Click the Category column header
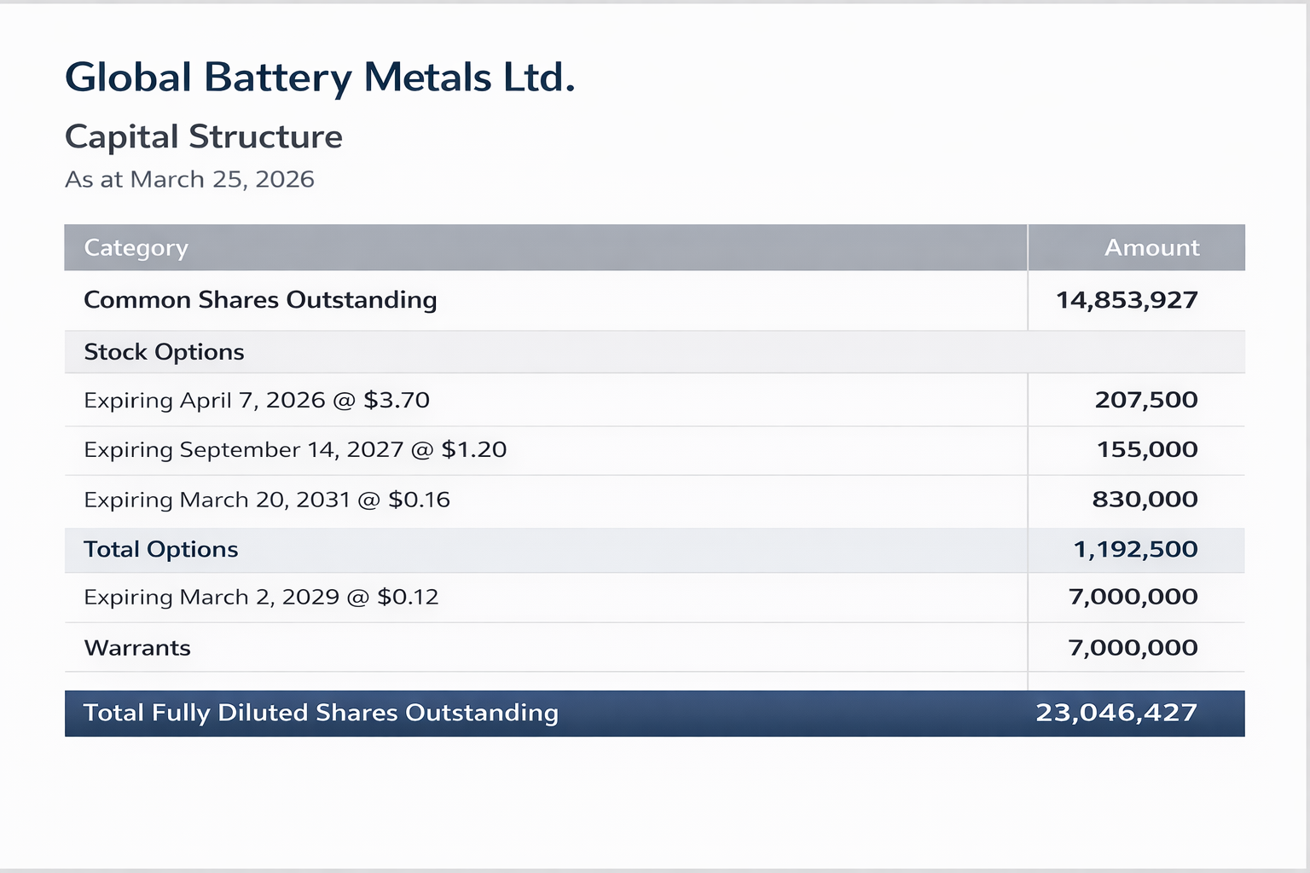This screenshot has width=1310, height=873. coord(136,247)
